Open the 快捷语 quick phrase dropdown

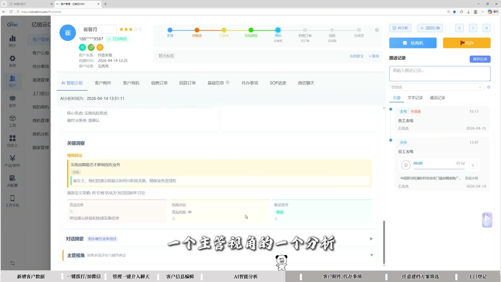437,87
